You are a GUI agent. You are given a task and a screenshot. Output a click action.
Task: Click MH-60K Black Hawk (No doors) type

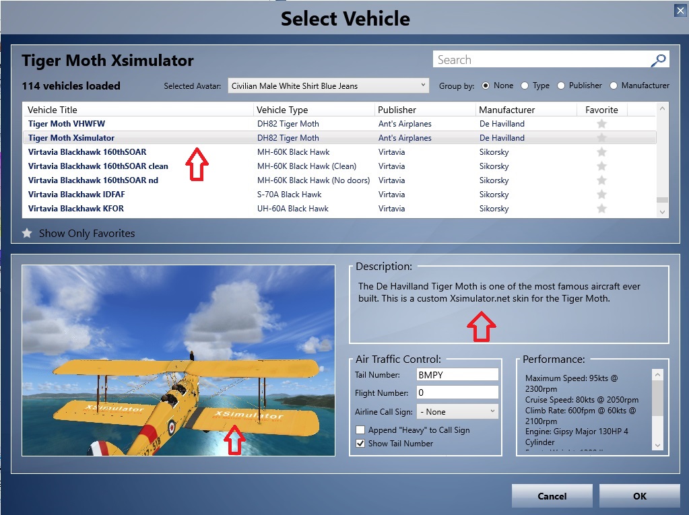[313, 180]
